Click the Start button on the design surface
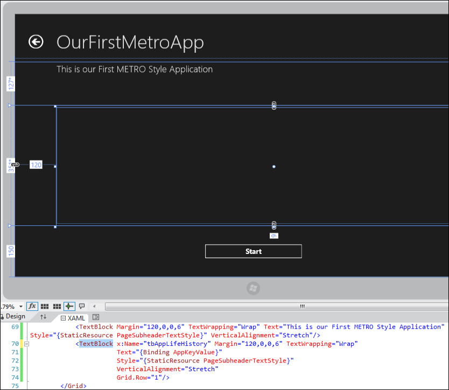This screenshot has width=449, height=390. pos(253,251)
